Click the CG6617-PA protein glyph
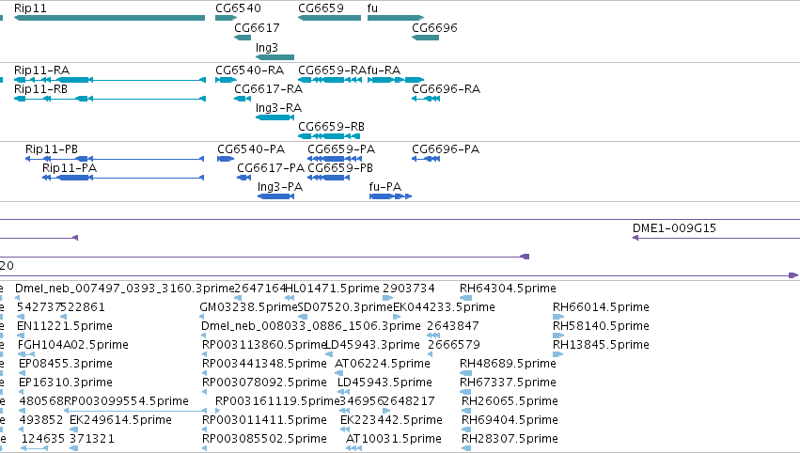800x453 pixels. pos(243,178)
